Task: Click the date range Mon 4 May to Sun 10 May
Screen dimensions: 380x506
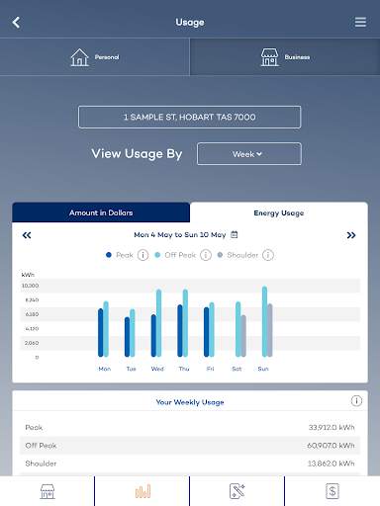Action: pos(180,235)
